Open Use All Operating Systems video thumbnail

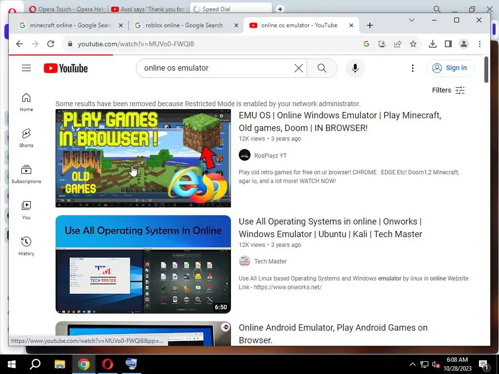[143, 264]
